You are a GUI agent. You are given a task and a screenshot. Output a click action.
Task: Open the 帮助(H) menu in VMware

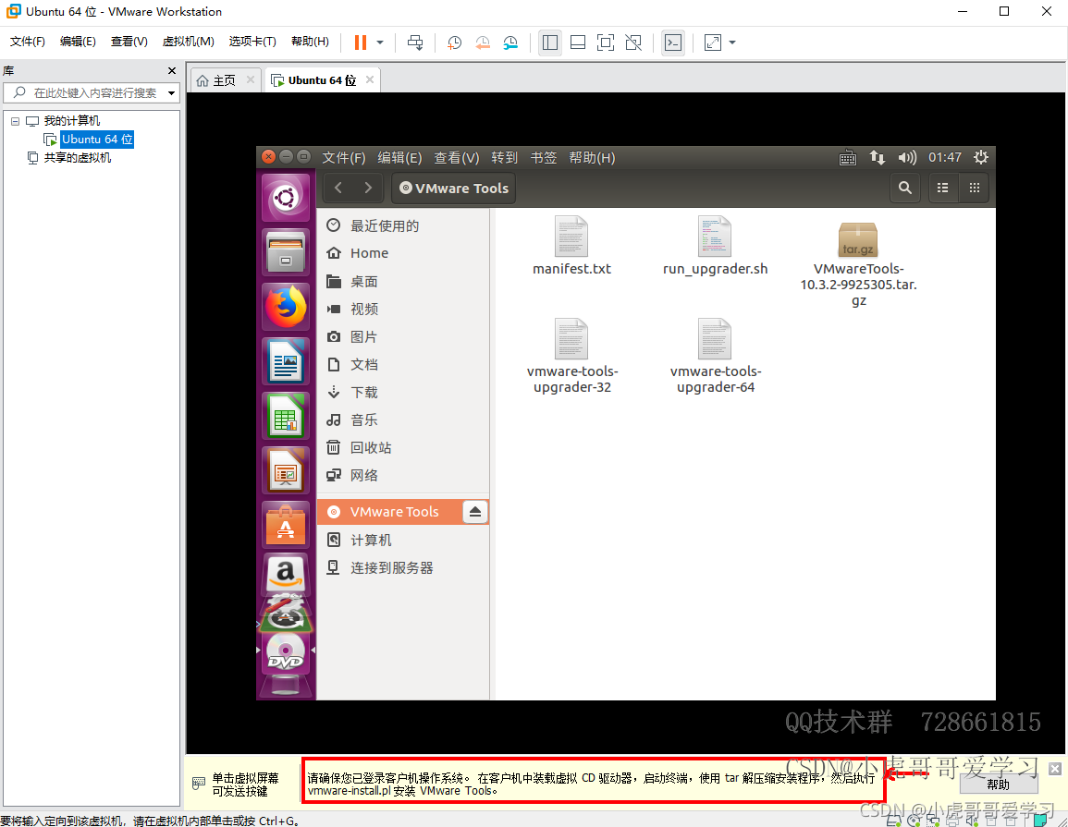click(x=310, y=42)
